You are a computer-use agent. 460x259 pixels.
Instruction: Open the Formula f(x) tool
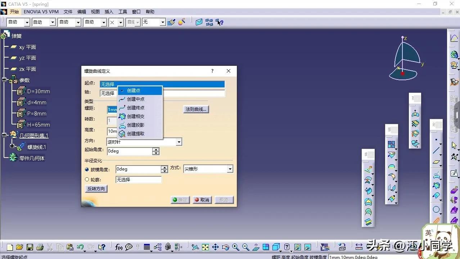118,247
